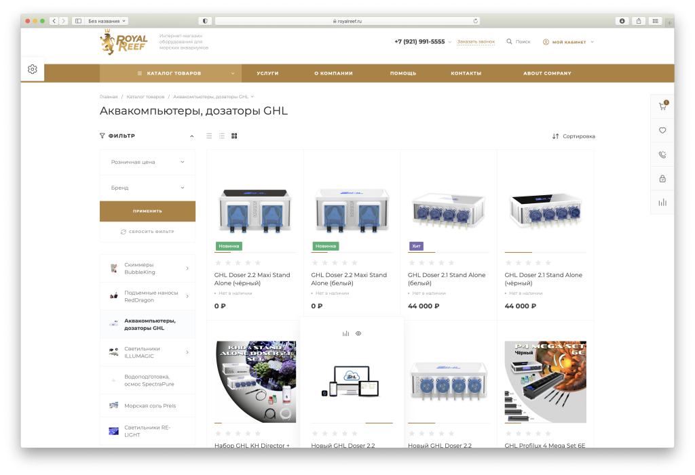Image resolution: width=695 pixels, height=475 pixels.
Task: Open the Safari downloads icon
Action: 622,21
